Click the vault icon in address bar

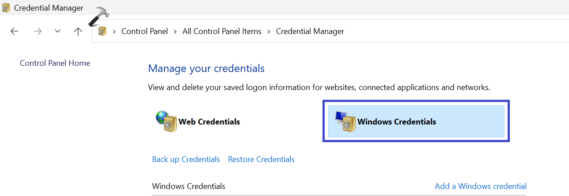102,31
